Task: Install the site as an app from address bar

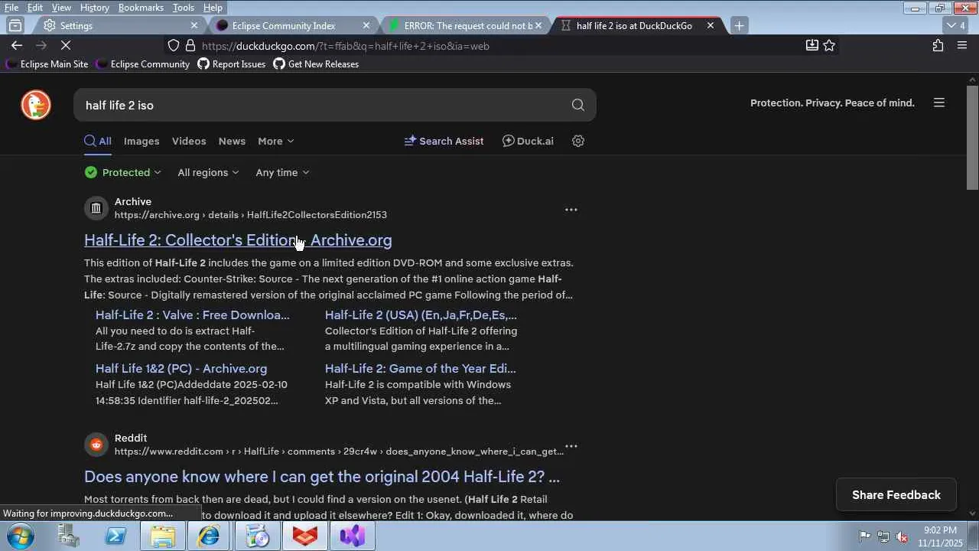Action: pos(812,46)
